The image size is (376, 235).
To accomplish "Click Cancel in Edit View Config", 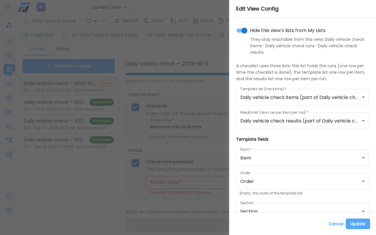I will pyautogui.click(x=336, y=224).
